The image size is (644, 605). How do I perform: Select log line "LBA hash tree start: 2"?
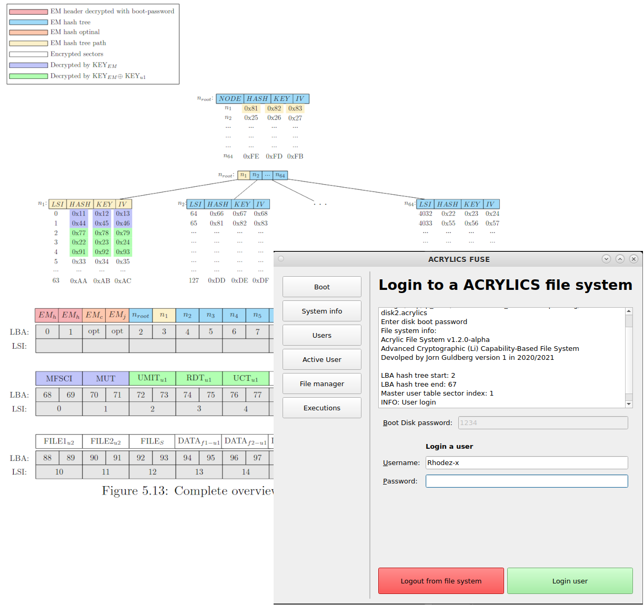pyautogui.click(x=418, y=375)
